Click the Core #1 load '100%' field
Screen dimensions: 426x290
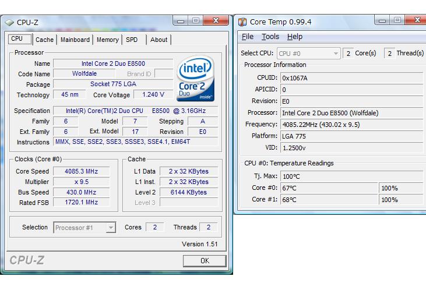[402, 200]
